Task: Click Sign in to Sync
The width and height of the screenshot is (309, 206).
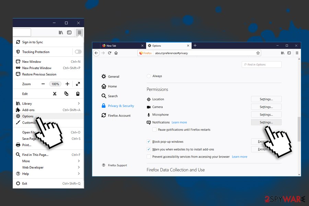Action: pyautogui.click(x=48, y=42)
